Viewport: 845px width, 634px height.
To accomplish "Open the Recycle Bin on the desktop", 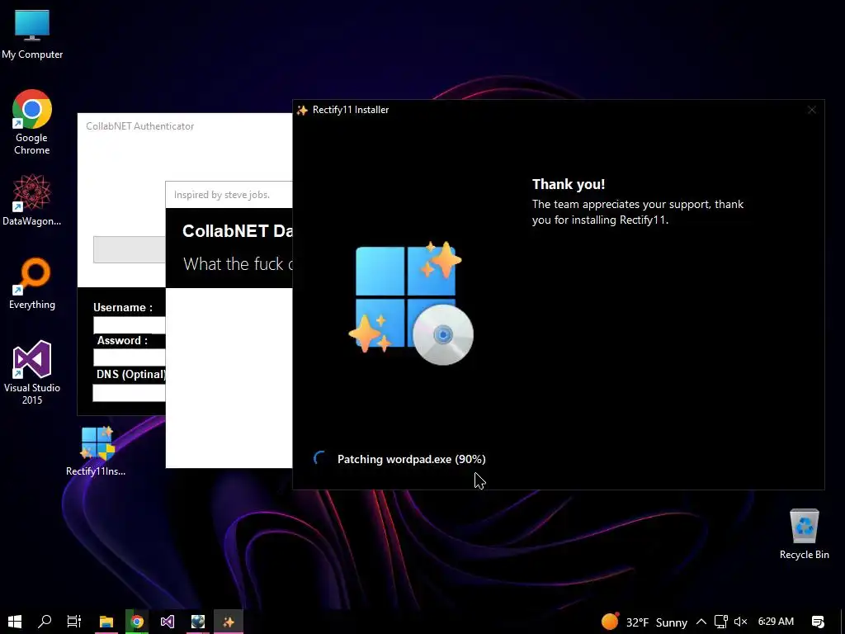I will point(804,534).
